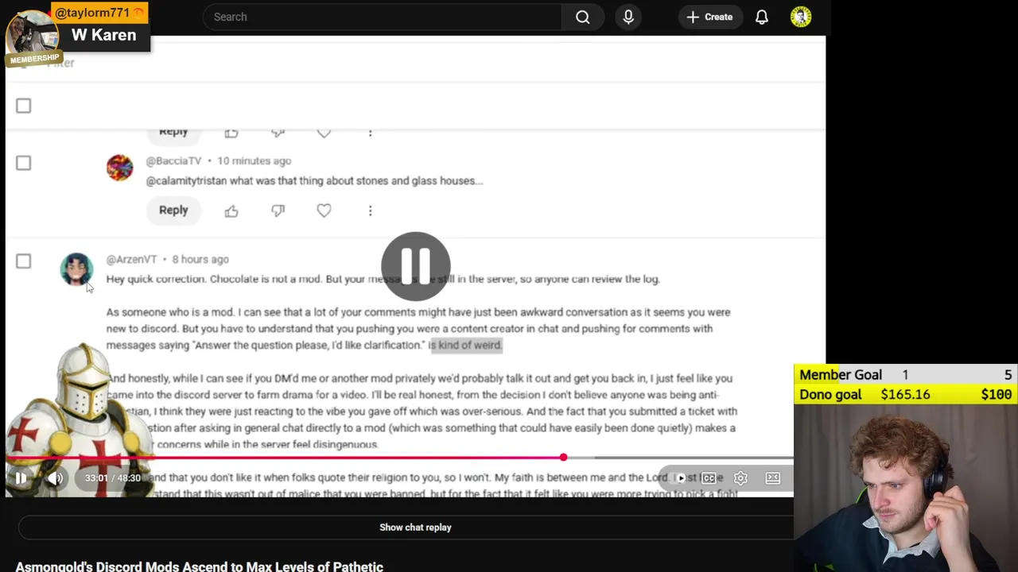The height and width of the screenshot is (572, 1018).
Task: Dislike @BacciaTV's comment
Action: tap(278, 211)
